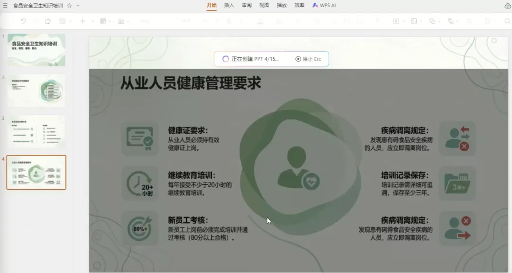The height and width of the screenshot is (273, 512).
Task: Open the slide layout icon
Action: (x=103, y=21)
